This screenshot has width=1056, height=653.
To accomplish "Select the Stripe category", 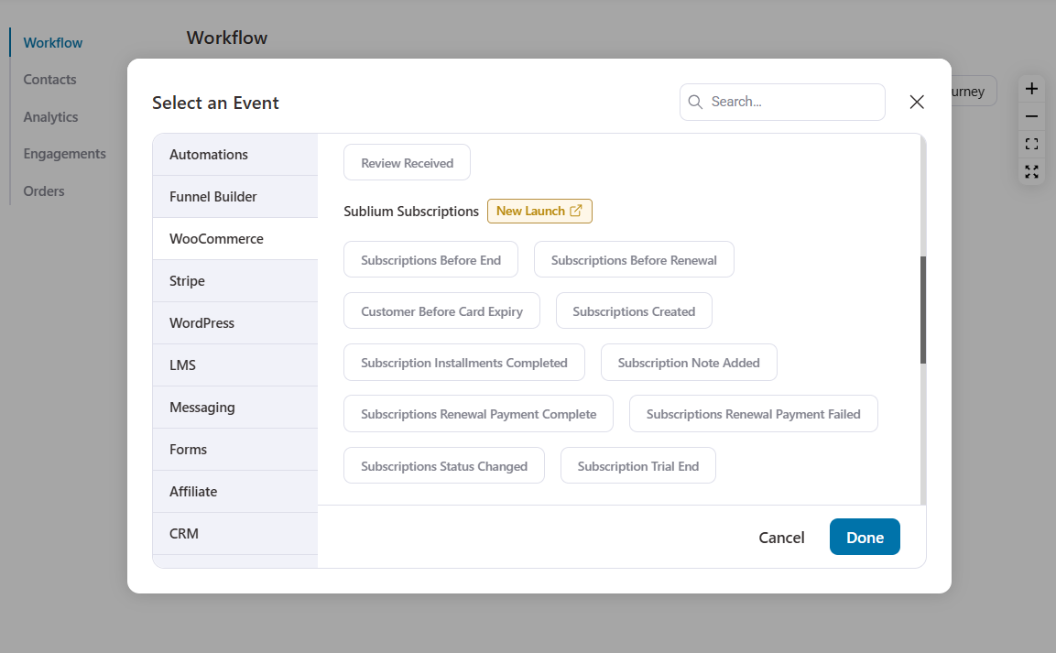I will (235, 281).
